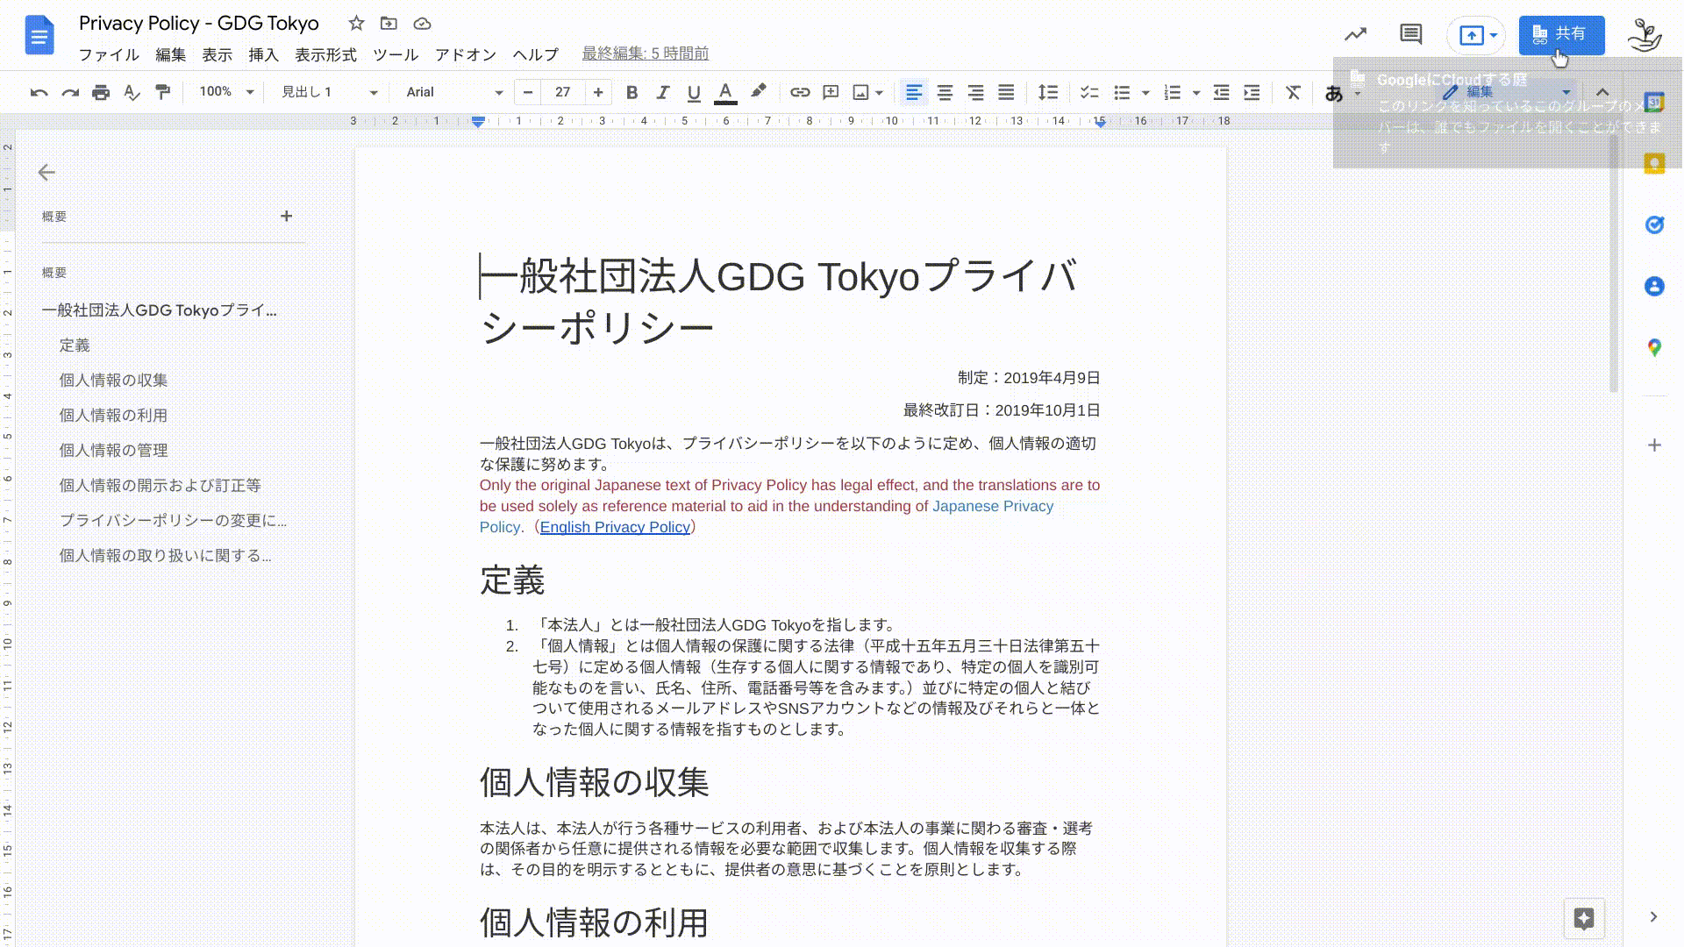Viewport: 1684px width, 947px height.
Task: Open Google Maps from the side panel
Action: (x=1654, y=347)
